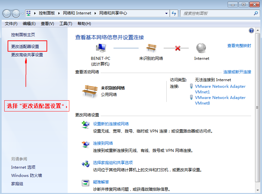
Task: Minimize the control panel window
Action: (233, 5)
